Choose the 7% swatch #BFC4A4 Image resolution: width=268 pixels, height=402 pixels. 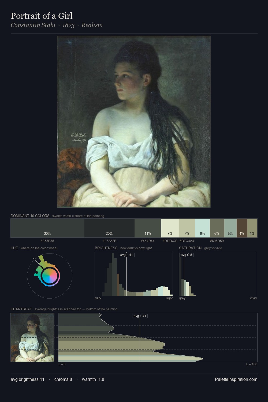[187, 228]
